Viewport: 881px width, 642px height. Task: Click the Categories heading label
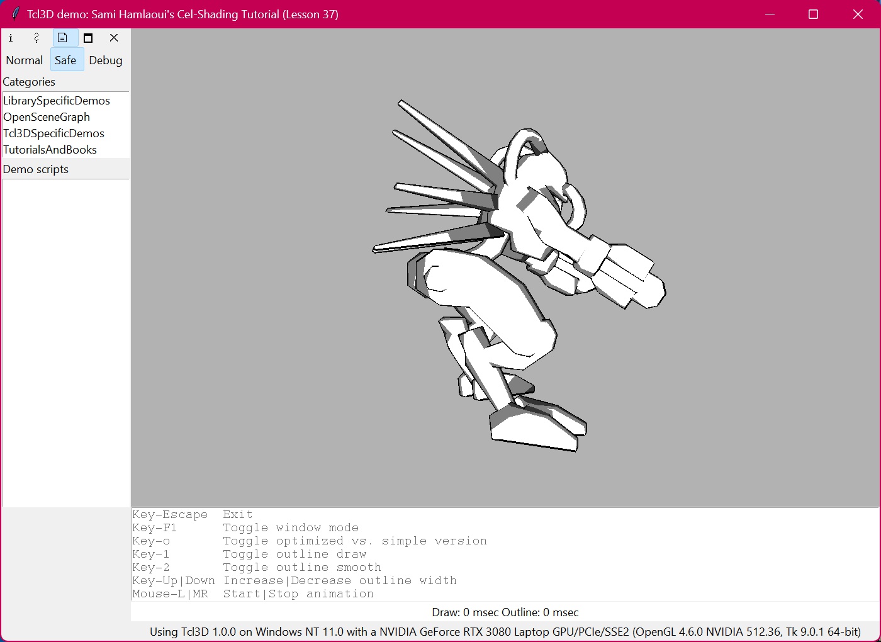pos(29,82)
